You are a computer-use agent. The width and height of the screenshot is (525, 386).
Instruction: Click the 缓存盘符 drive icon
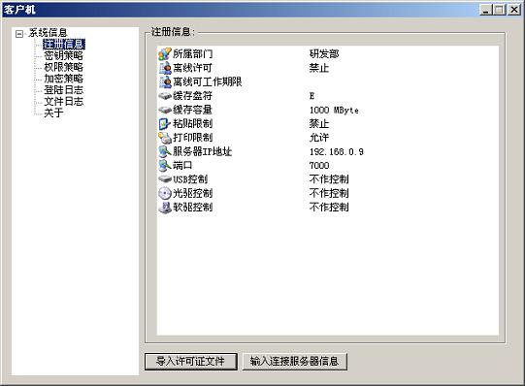coord(165,96)
